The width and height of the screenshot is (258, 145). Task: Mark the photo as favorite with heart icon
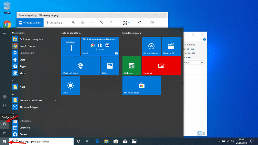click(x=92, y=22)
